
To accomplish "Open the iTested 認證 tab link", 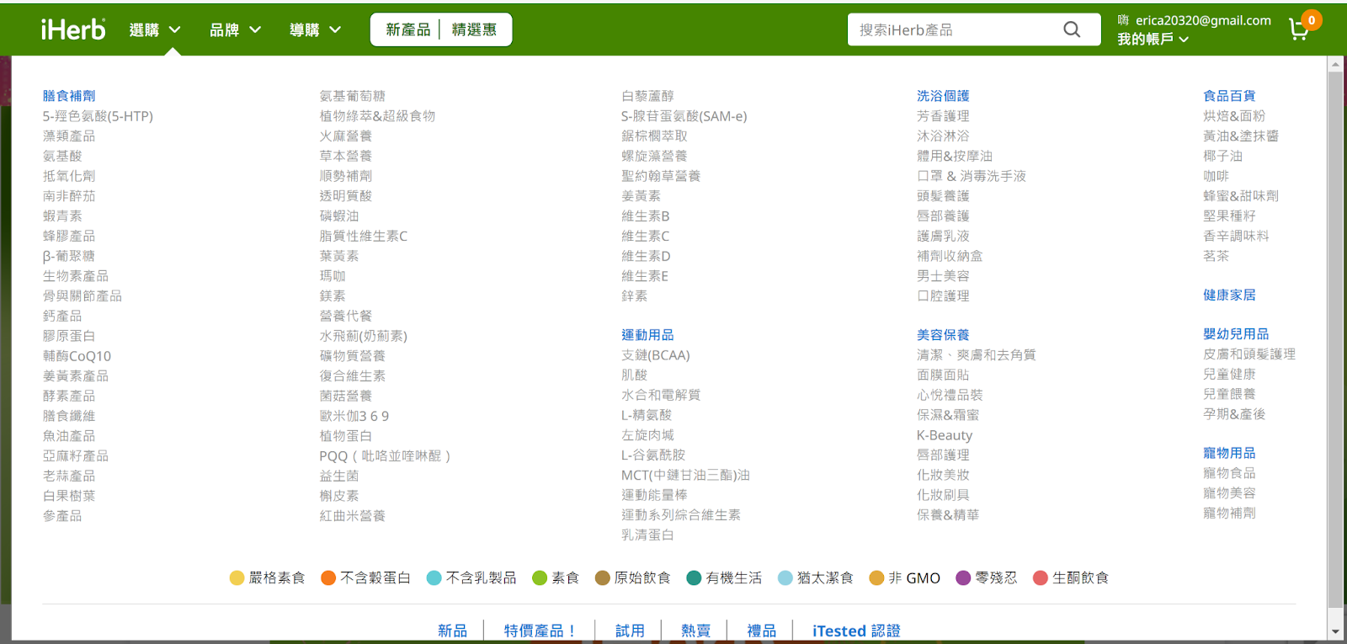I will tap(856, 631).
